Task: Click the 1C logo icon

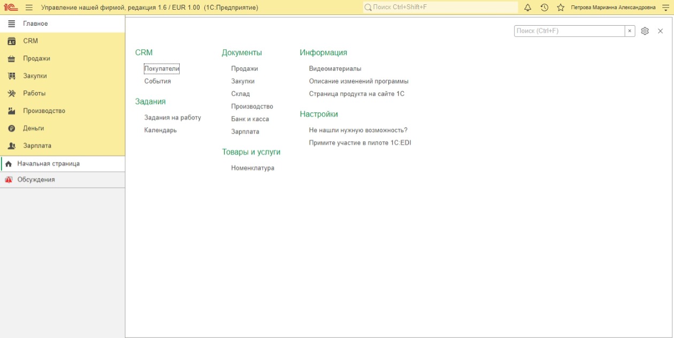Action: point(10,7)
